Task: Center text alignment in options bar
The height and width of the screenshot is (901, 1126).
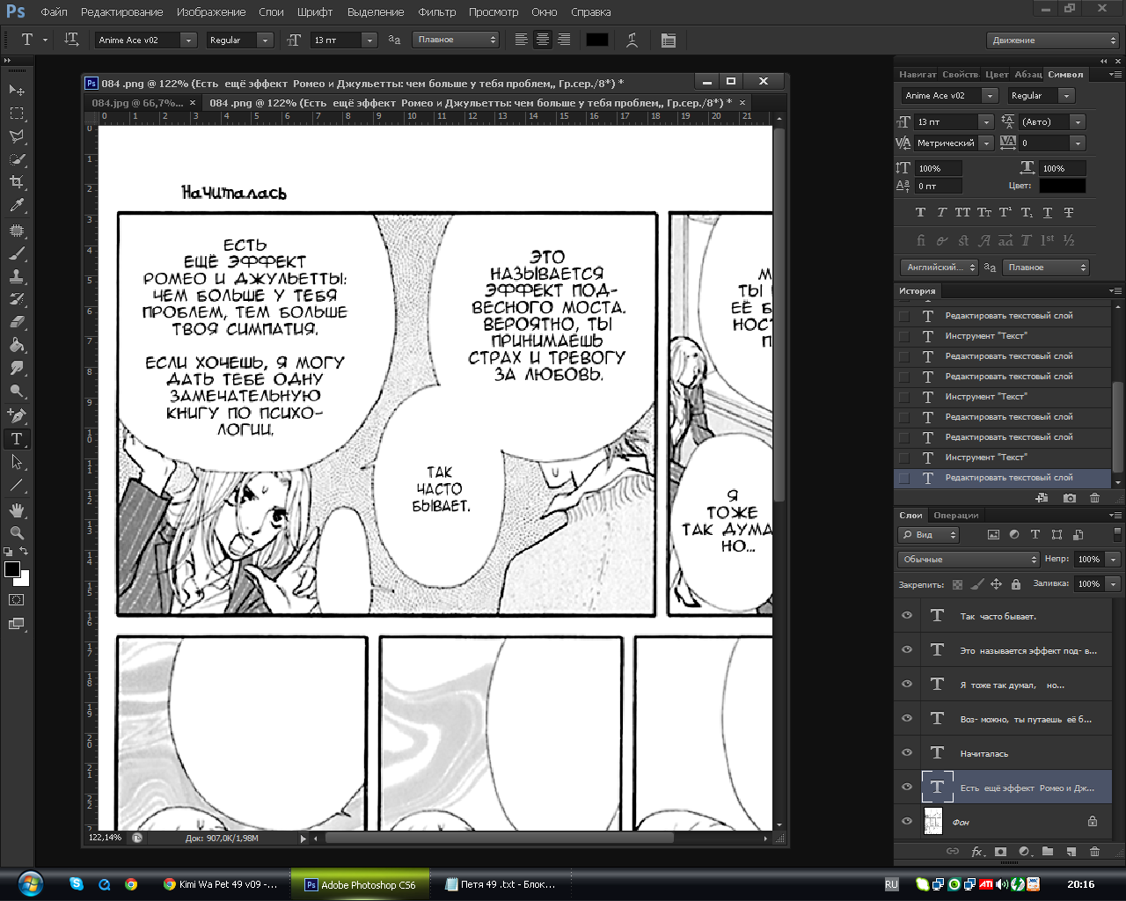Action: 543,40
